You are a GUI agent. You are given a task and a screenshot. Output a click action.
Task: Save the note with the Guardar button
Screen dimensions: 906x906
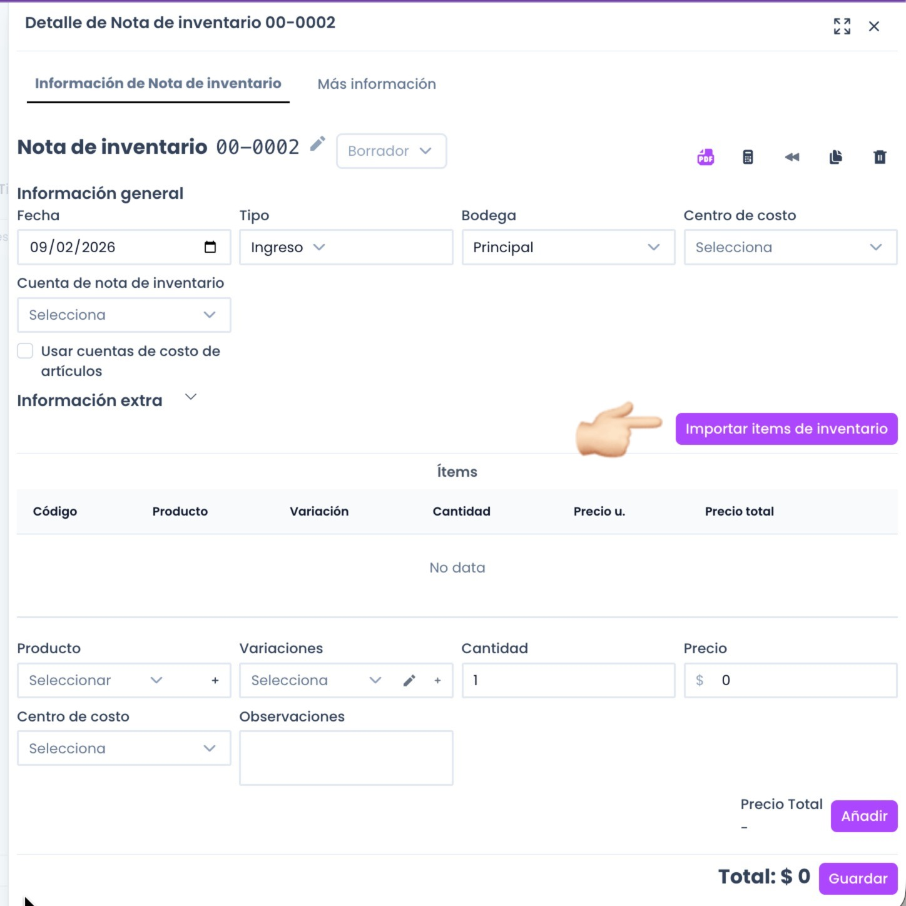point(858,878)
